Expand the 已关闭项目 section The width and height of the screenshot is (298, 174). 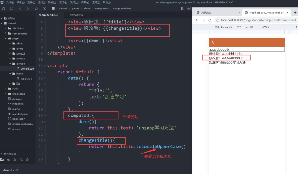(1, 154)
